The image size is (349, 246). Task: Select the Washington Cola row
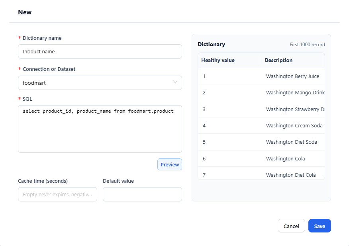261,158
